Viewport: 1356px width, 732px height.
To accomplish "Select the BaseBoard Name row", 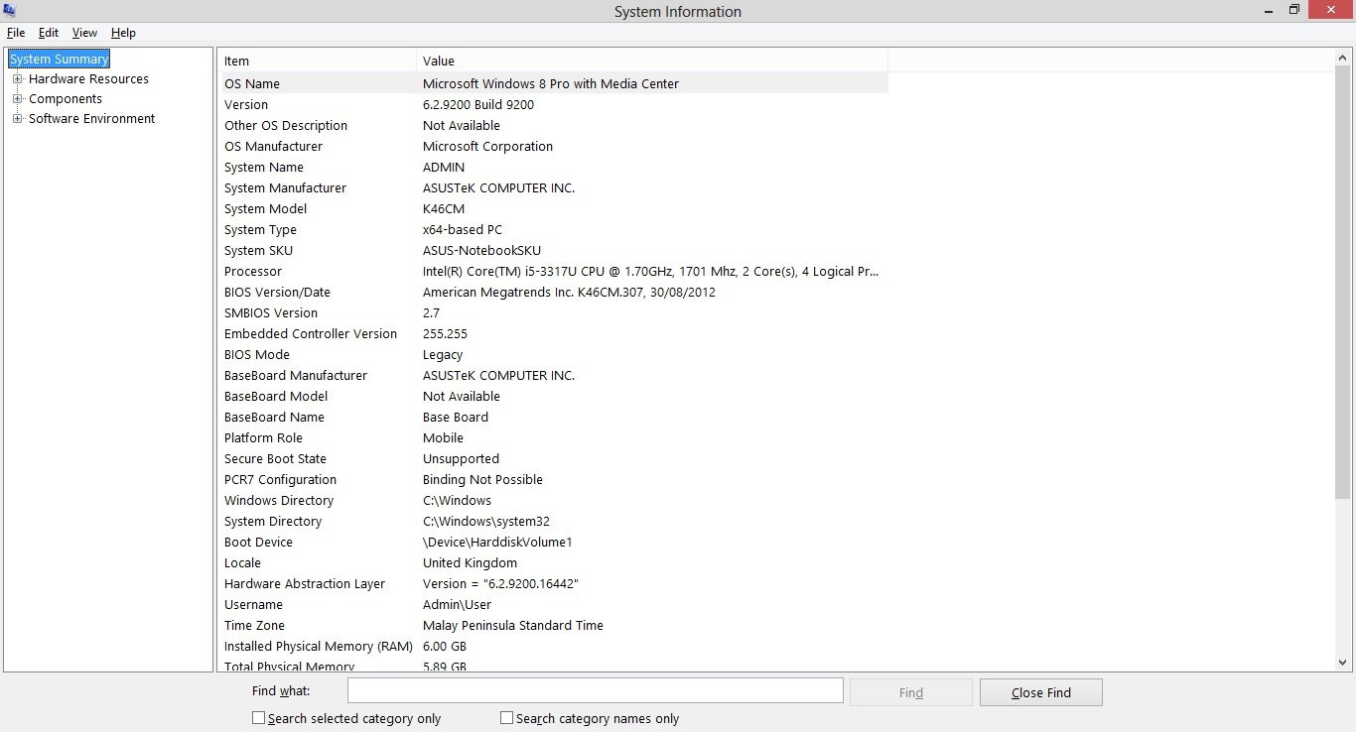I will point(553,418).
